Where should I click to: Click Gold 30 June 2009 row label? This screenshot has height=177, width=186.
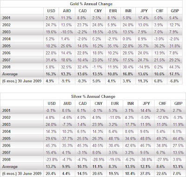tap(22, 81)
